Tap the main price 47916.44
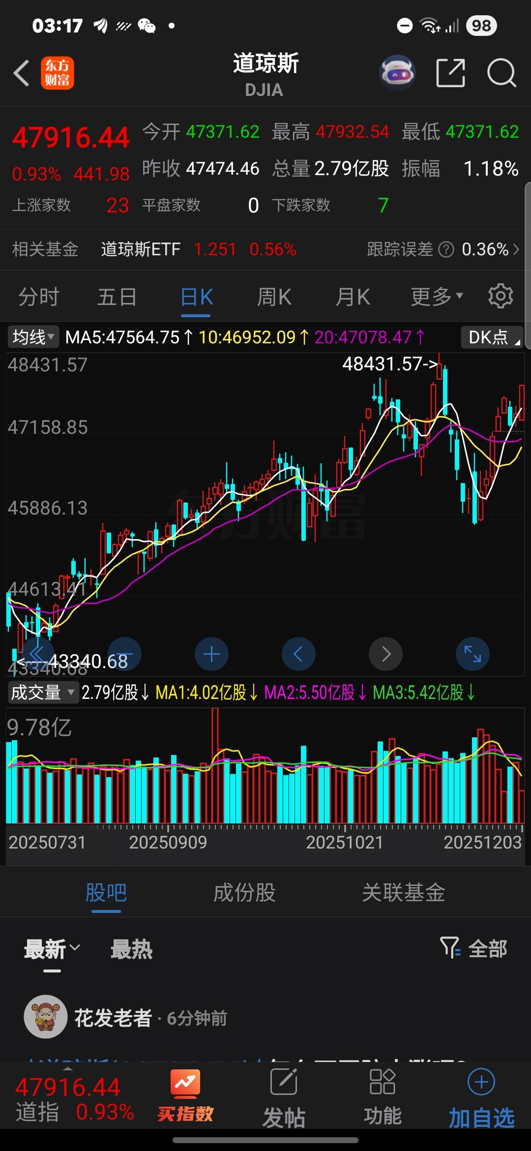 click(71, 137)
